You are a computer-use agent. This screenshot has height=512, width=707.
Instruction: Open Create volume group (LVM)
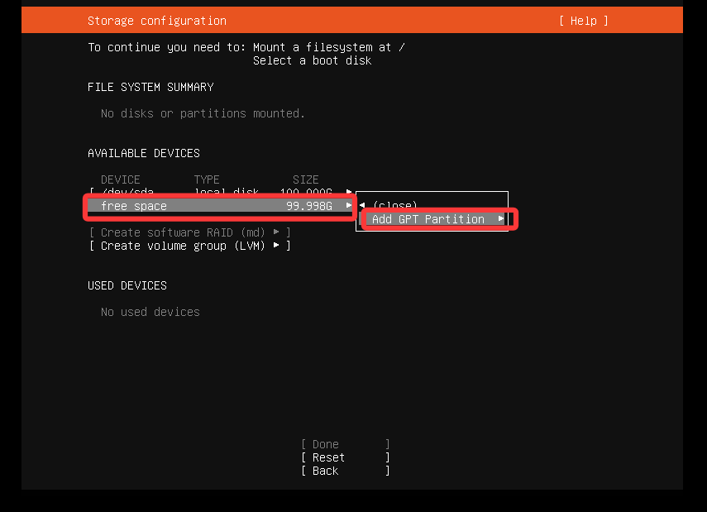(x=185, y=246)
